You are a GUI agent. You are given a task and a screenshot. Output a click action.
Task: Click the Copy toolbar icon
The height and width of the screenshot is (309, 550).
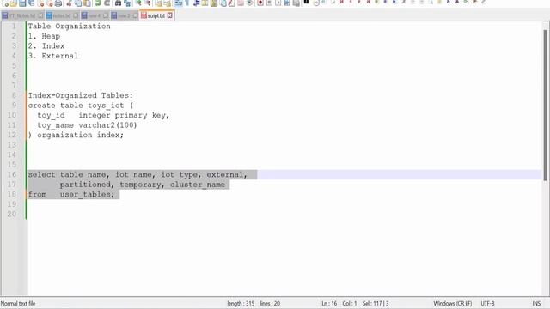point(78,3)
